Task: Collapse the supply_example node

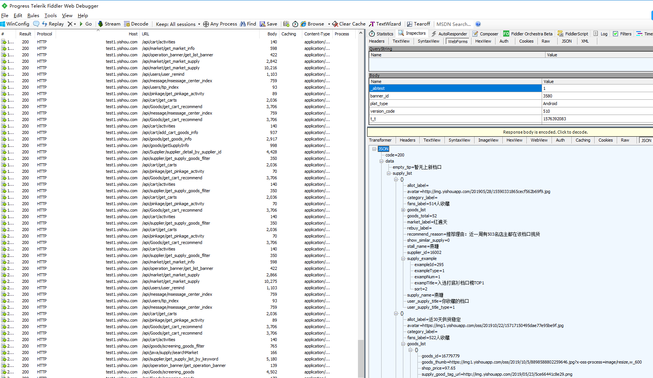Action: tap(403, 258)
